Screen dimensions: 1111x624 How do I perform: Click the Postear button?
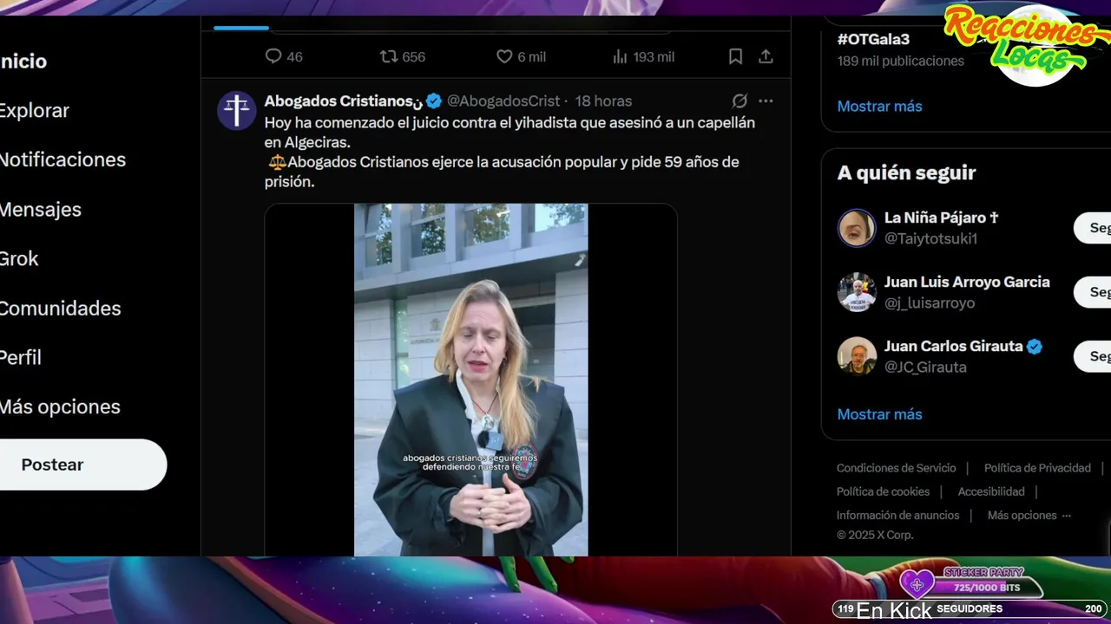pos(82,465)
